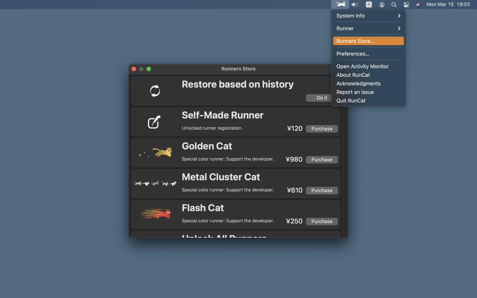Viewport: 477px width, 298px height.
Task: Choose Open Activity Monitor
Action: pyautogui.click(x=368, y=66)
